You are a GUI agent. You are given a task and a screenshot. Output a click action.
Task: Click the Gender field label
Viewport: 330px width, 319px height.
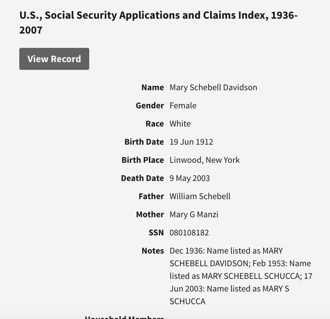(x=150, y=106)
